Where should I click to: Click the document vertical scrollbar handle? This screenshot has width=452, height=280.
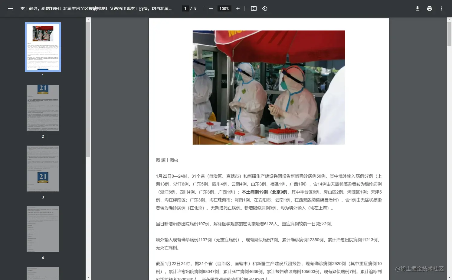(x=449, y=34)
